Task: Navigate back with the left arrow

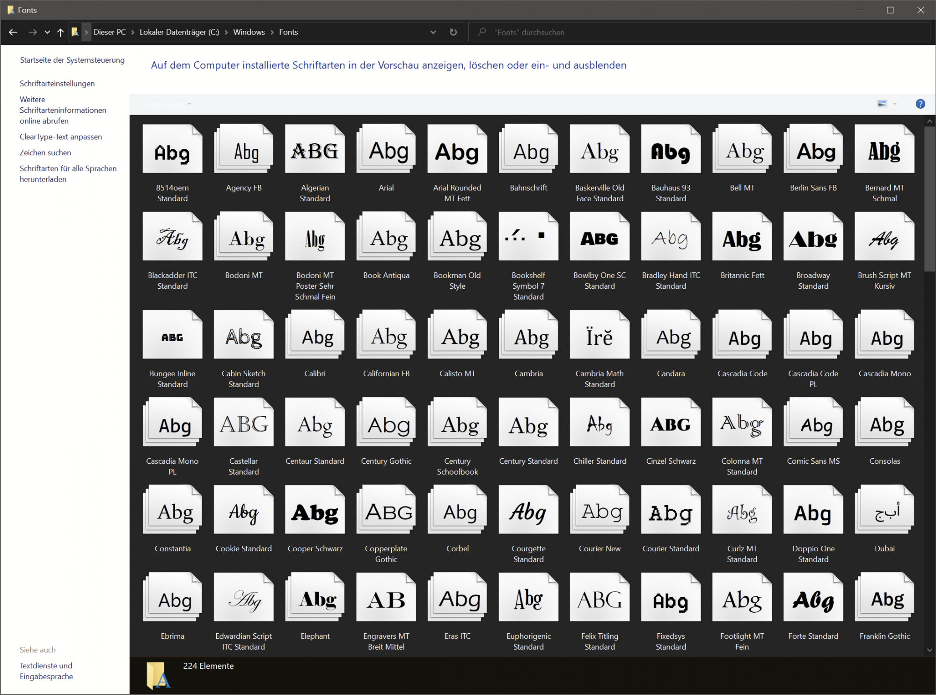Action: pos(13,32)
